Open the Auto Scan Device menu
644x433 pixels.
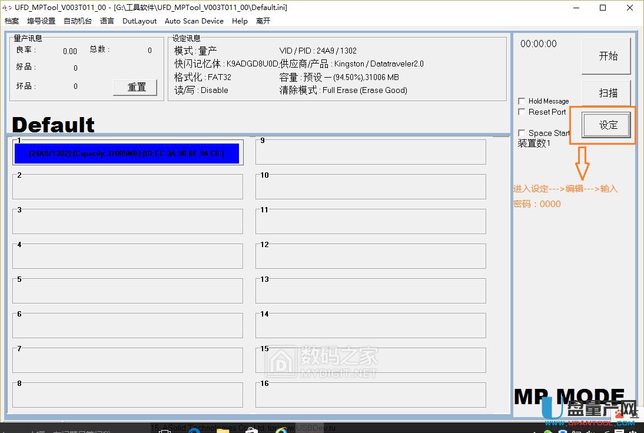[194, 21]
